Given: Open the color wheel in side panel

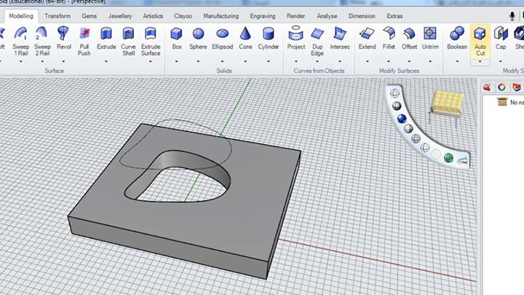Looking at the screenshot, I should pos(501,87).
